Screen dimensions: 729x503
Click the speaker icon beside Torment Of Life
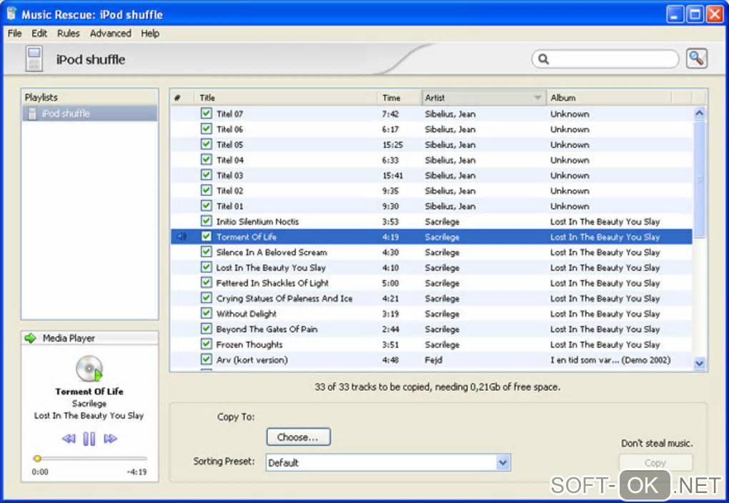tap(182, 236)
